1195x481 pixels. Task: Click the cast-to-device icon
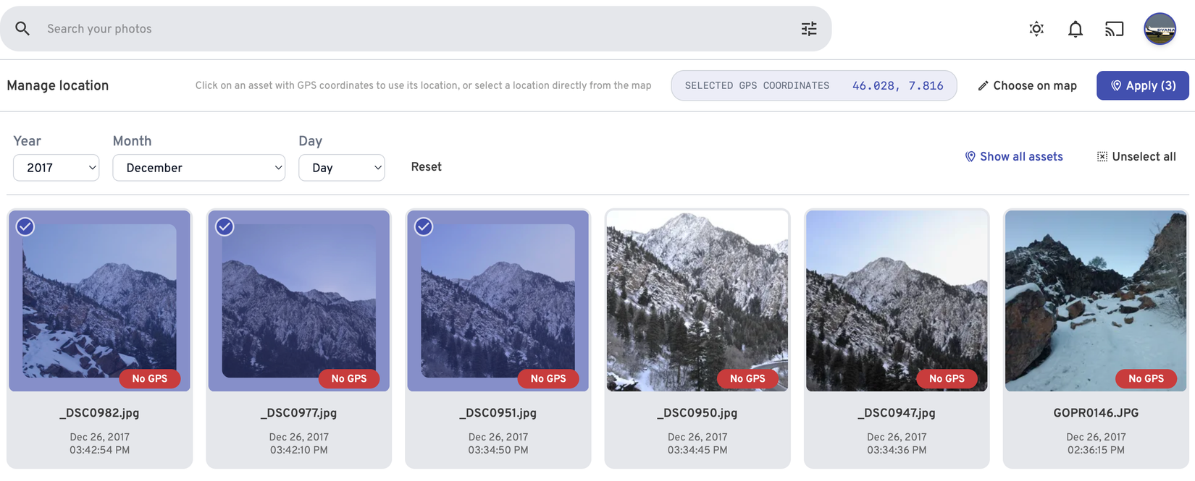coord(1114,28)
